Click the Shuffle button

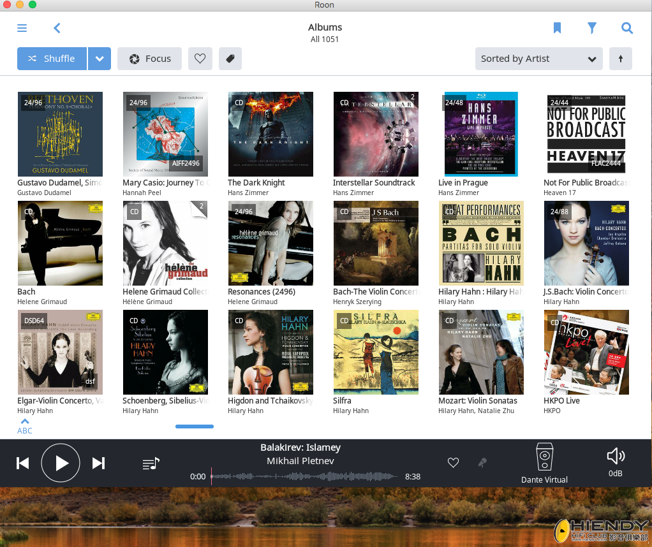(x=52, y=59)
